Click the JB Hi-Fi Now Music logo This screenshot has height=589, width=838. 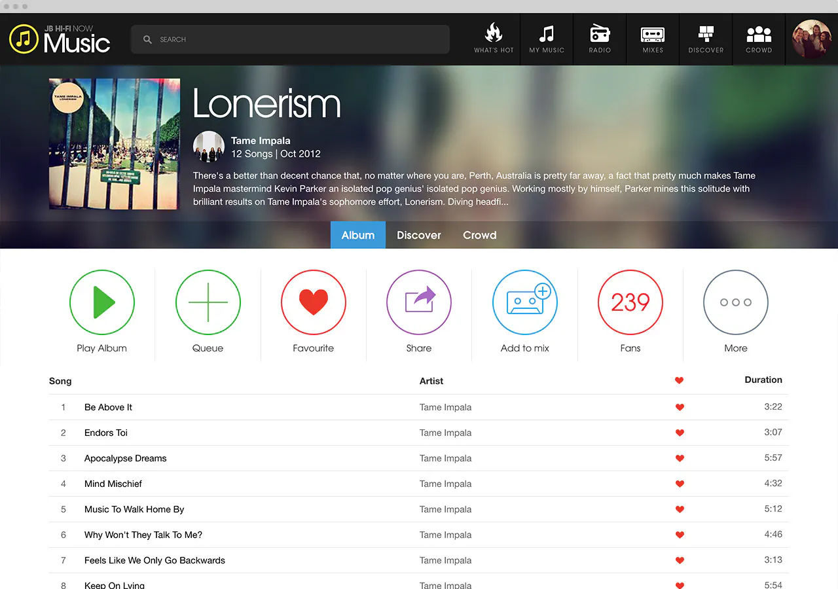(60, 39)
